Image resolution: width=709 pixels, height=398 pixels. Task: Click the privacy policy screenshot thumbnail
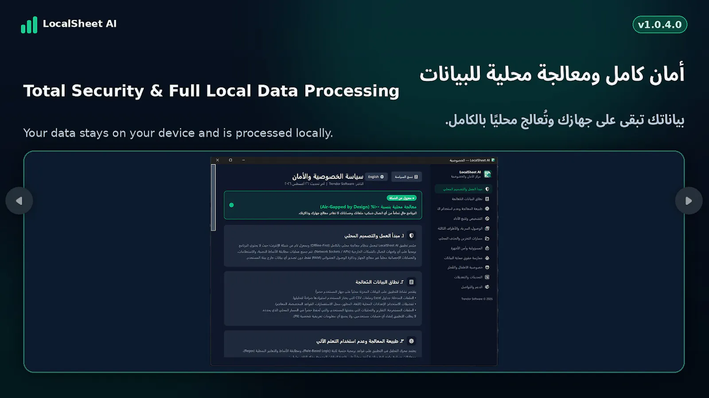[x=354, y=261]
